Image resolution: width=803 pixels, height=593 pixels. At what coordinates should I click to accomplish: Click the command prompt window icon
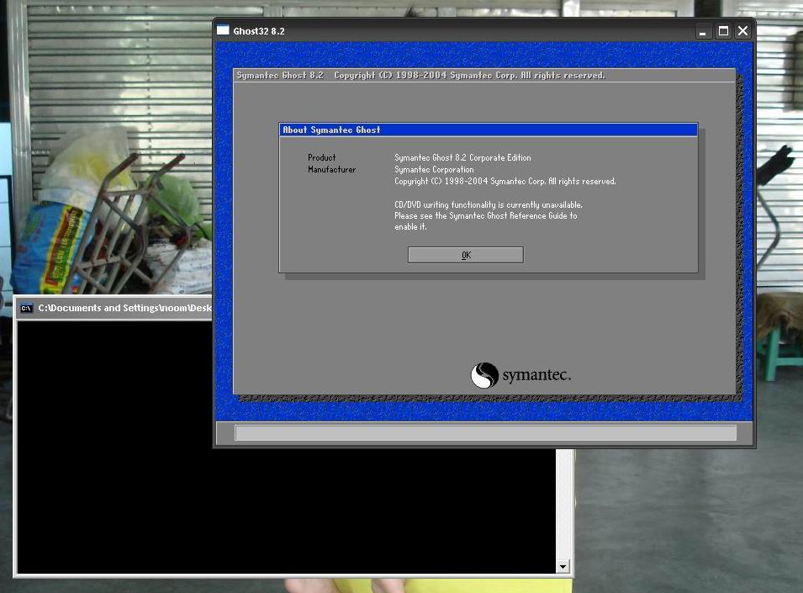[x=26, y=308]
